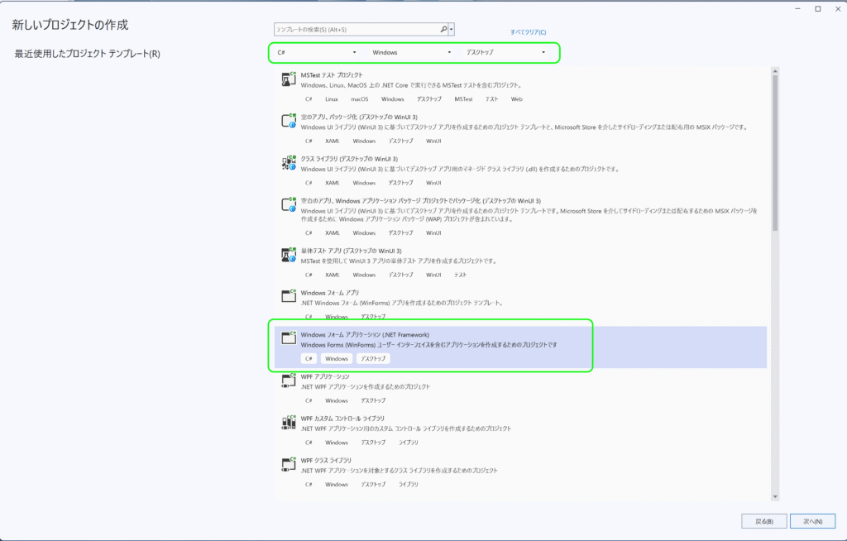Click the WPF カスタム コントロール ライブラリ icon

289,423
